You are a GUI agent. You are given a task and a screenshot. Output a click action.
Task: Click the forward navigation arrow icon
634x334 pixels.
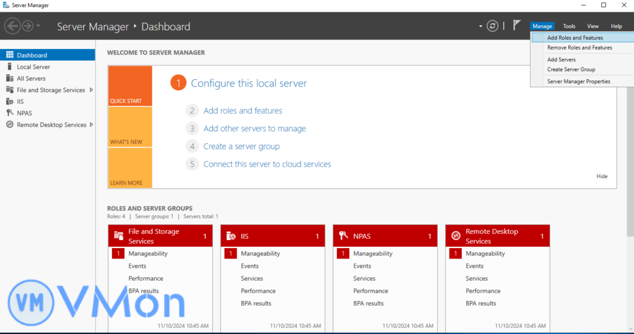[x=28, y=26]
